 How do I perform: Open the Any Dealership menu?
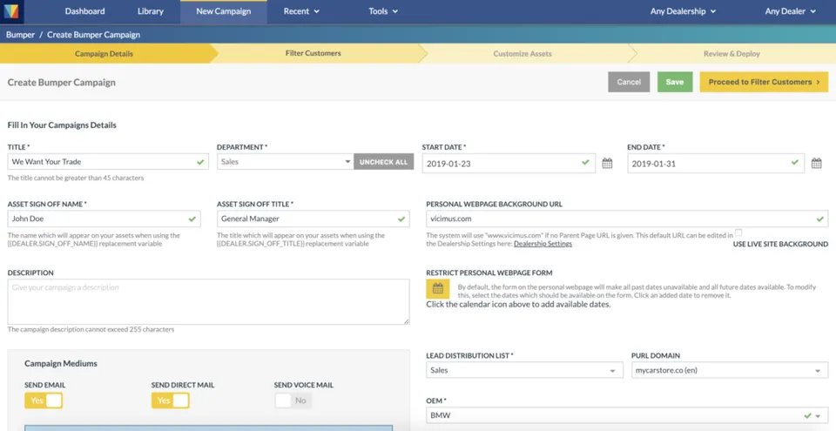[683, 11]
